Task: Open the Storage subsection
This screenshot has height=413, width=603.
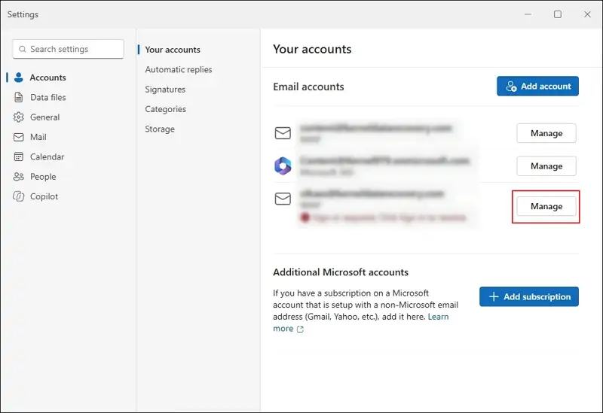Action: point(160,129)
